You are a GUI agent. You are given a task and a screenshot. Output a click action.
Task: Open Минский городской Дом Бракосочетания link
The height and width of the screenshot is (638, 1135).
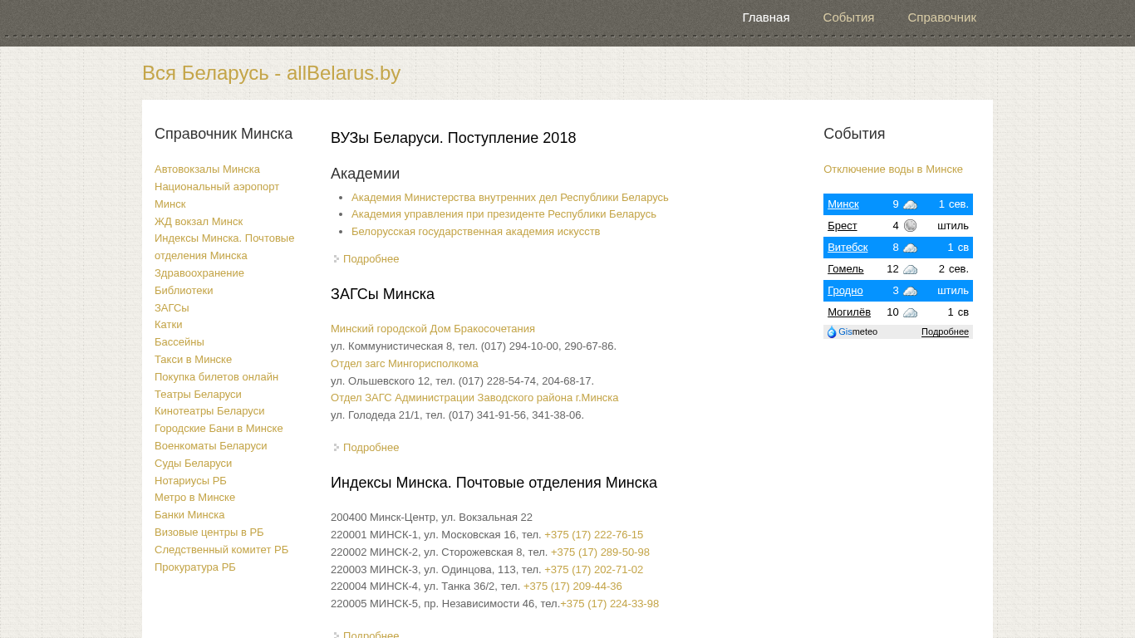click(x=432, y=329)
